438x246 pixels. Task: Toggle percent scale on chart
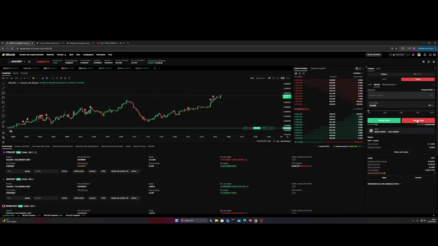pyautogui.click(x=274, y=141)
